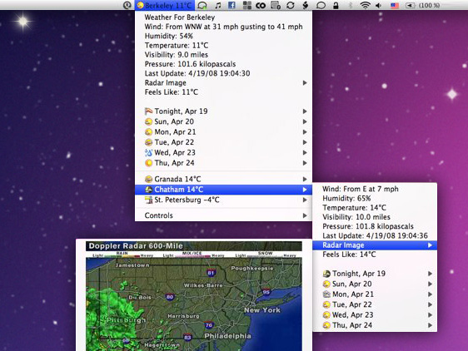Click 'Weather For Berkeley' header text
Viewport: 468px width, 351px height.
click(x=180, y=17)
